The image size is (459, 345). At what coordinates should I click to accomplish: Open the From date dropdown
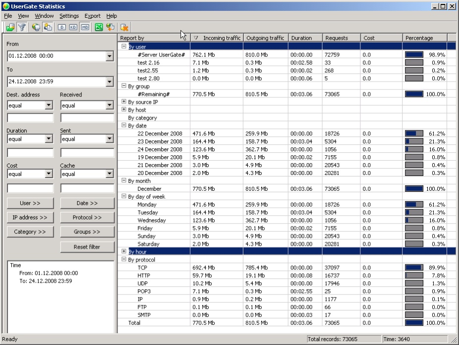point(110,56)
